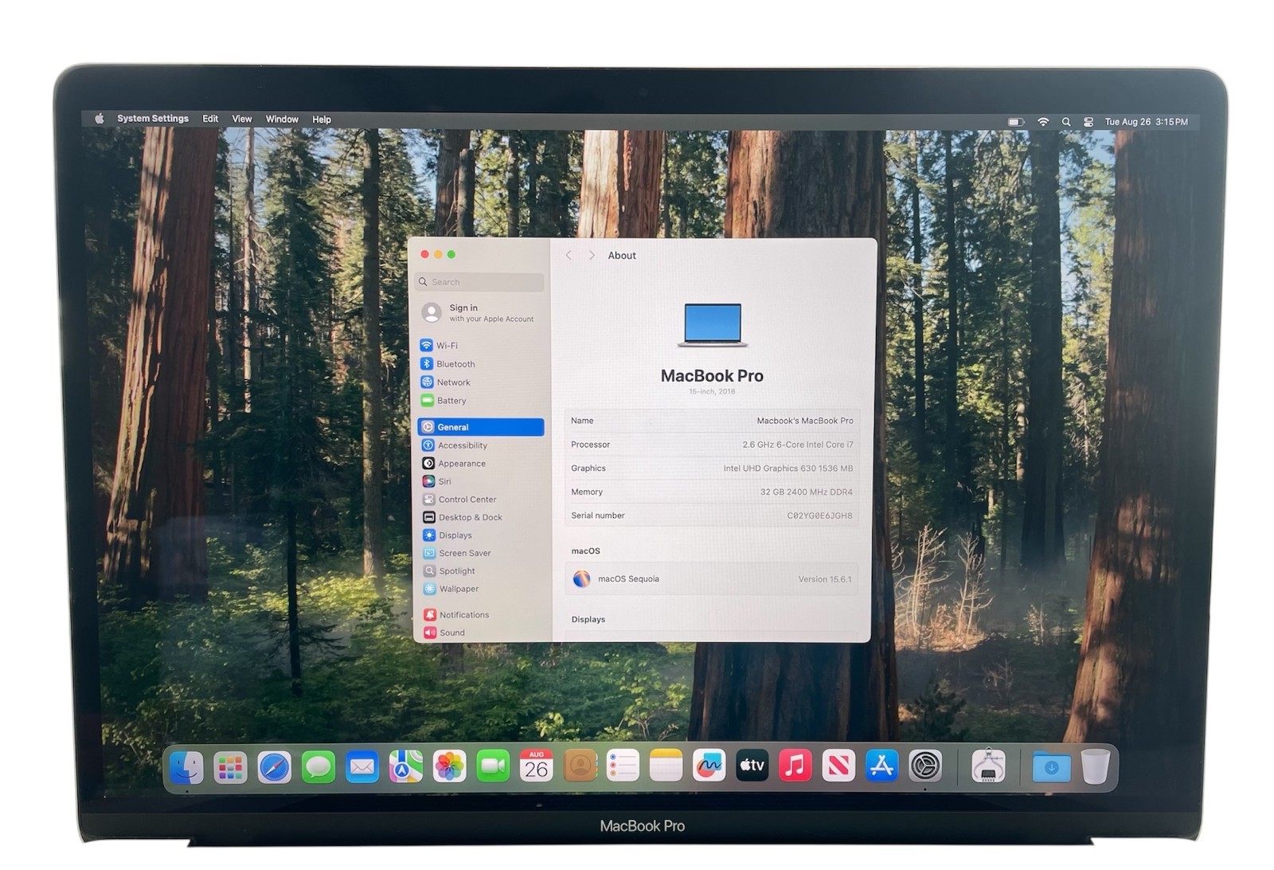Open Trash in the Dock
This screenshot has height=870, width=1274.
click(x=1096, y=767)
